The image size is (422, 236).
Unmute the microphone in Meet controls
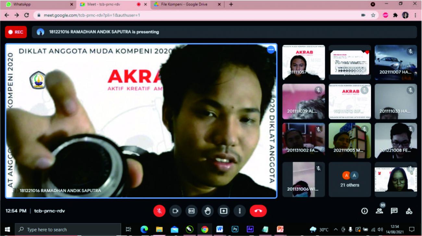point(159,211)
